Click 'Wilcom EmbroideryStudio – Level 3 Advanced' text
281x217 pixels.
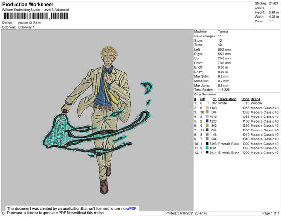coord(36,10)
